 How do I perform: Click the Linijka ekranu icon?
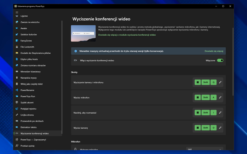point(17,115)
